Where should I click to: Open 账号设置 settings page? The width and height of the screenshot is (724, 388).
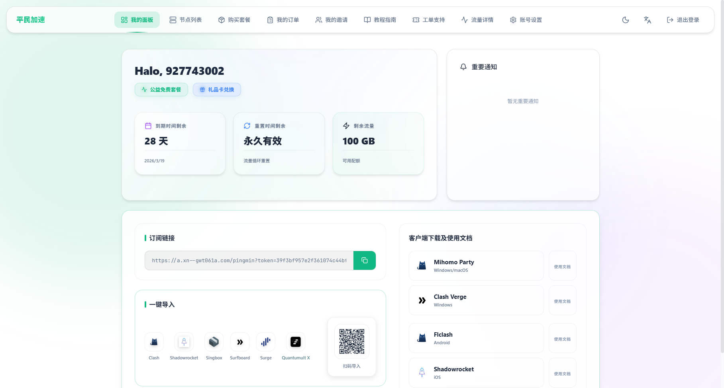coord(526,20)
